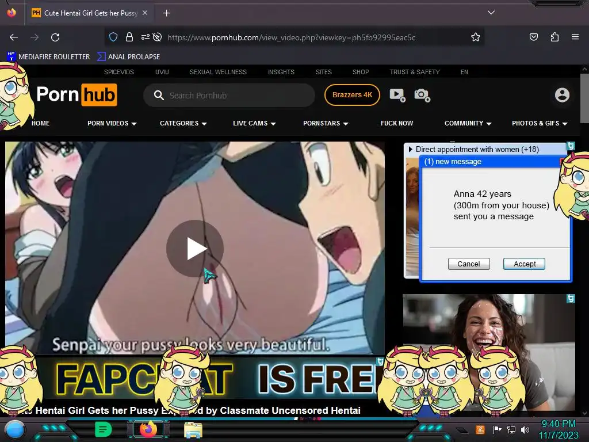Click the upload photo camera icon
Screen dimensions: 589x442
click(x=422, y=95)
